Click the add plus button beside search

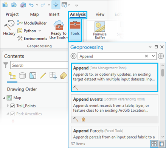[x=161, y=56]
